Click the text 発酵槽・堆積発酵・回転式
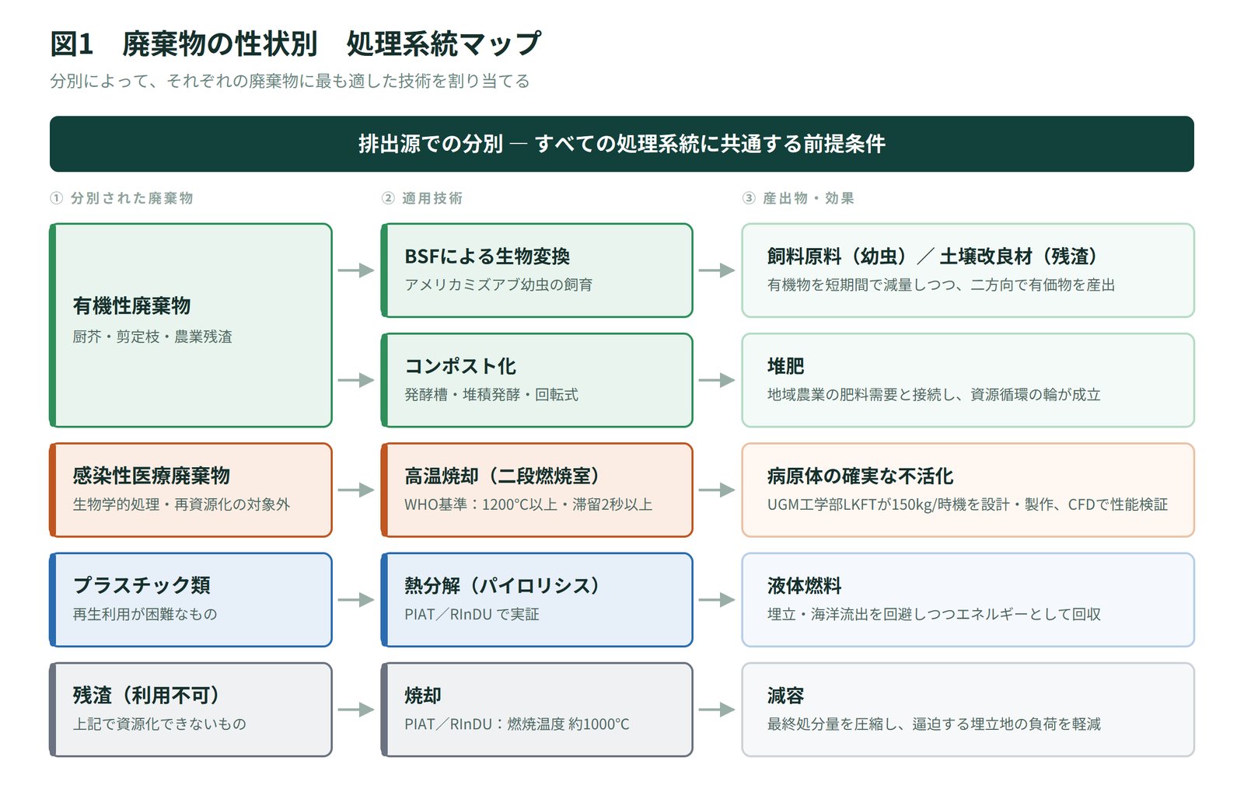The height and width of the screenshot is (806, 1244). 491,395
